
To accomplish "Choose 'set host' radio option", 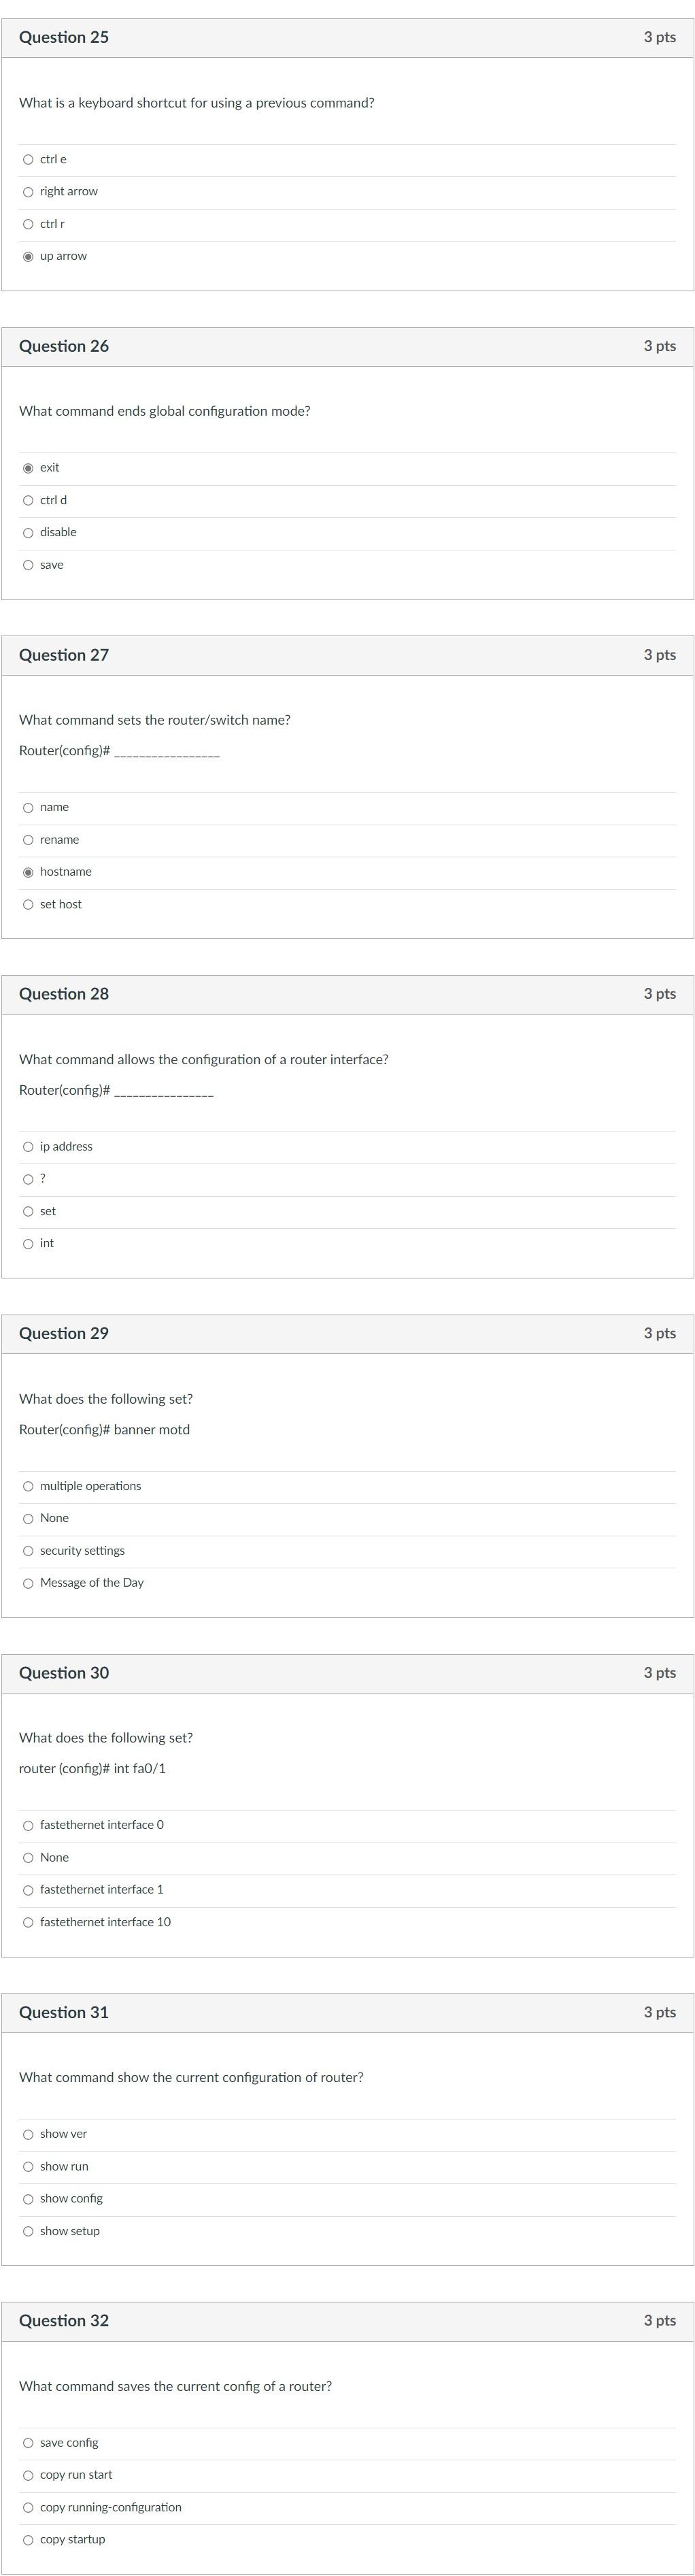I will click(28, 905).
